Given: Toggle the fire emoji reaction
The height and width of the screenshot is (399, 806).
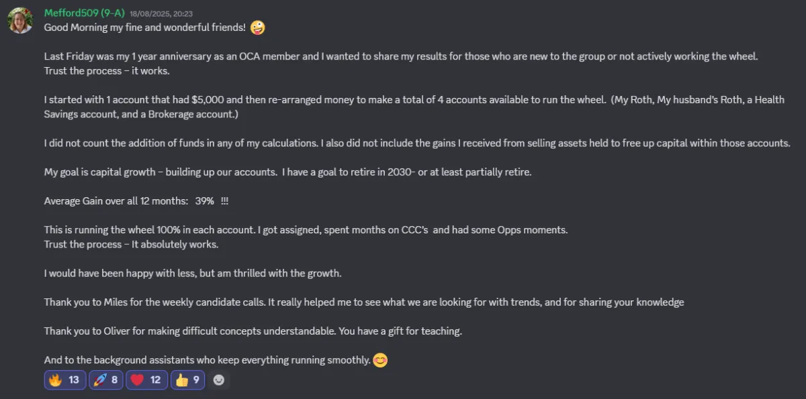Looking at the screenshot, I should coord(64,380).
